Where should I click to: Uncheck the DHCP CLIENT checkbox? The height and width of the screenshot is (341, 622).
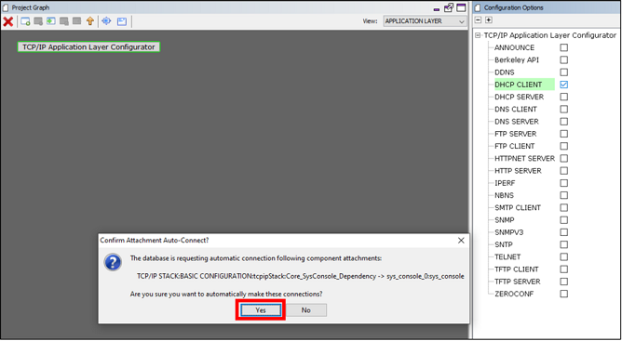click(563, 85)
